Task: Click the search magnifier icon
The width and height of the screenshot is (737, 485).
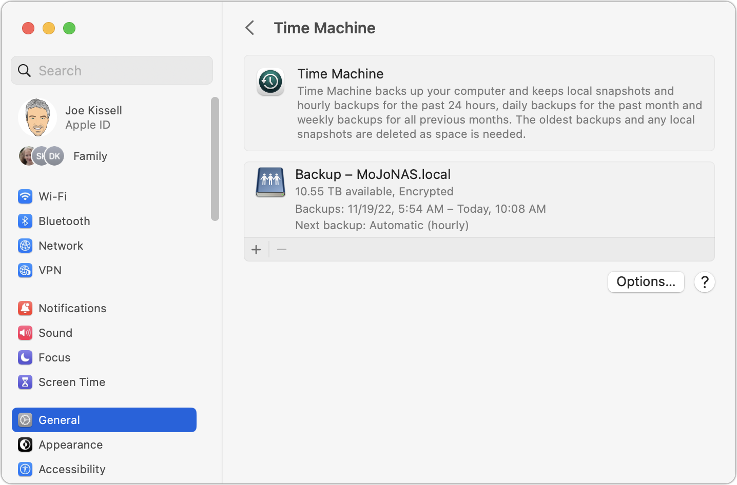Action: [x=25, y=70]
